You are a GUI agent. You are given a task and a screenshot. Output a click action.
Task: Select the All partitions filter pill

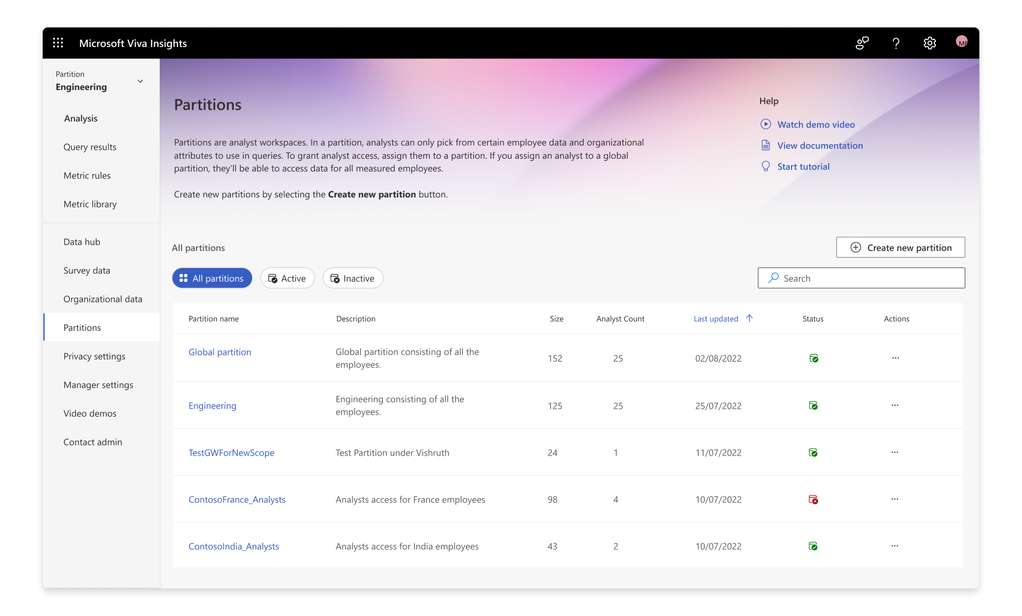tap(212, 278)
